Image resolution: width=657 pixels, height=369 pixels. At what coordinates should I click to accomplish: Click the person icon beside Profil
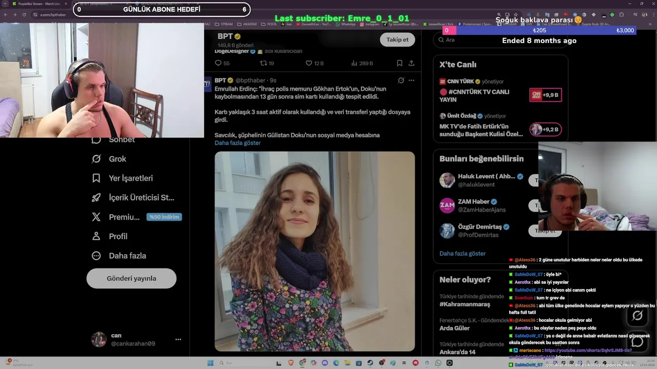96,236
